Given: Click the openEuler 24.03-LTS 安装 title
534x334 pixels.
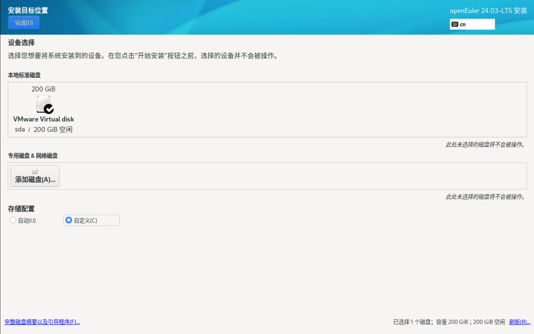Looking at the screenshot, I should 488,11.
